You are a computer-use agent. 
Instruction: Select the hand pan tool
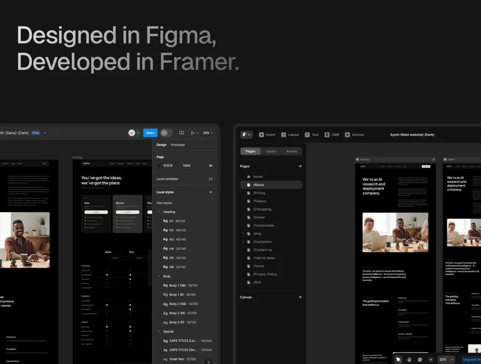[409, 359]
